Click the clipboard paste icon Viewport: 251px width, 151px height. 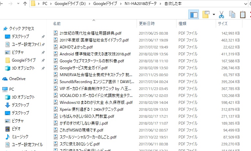[x=243, y=15]
